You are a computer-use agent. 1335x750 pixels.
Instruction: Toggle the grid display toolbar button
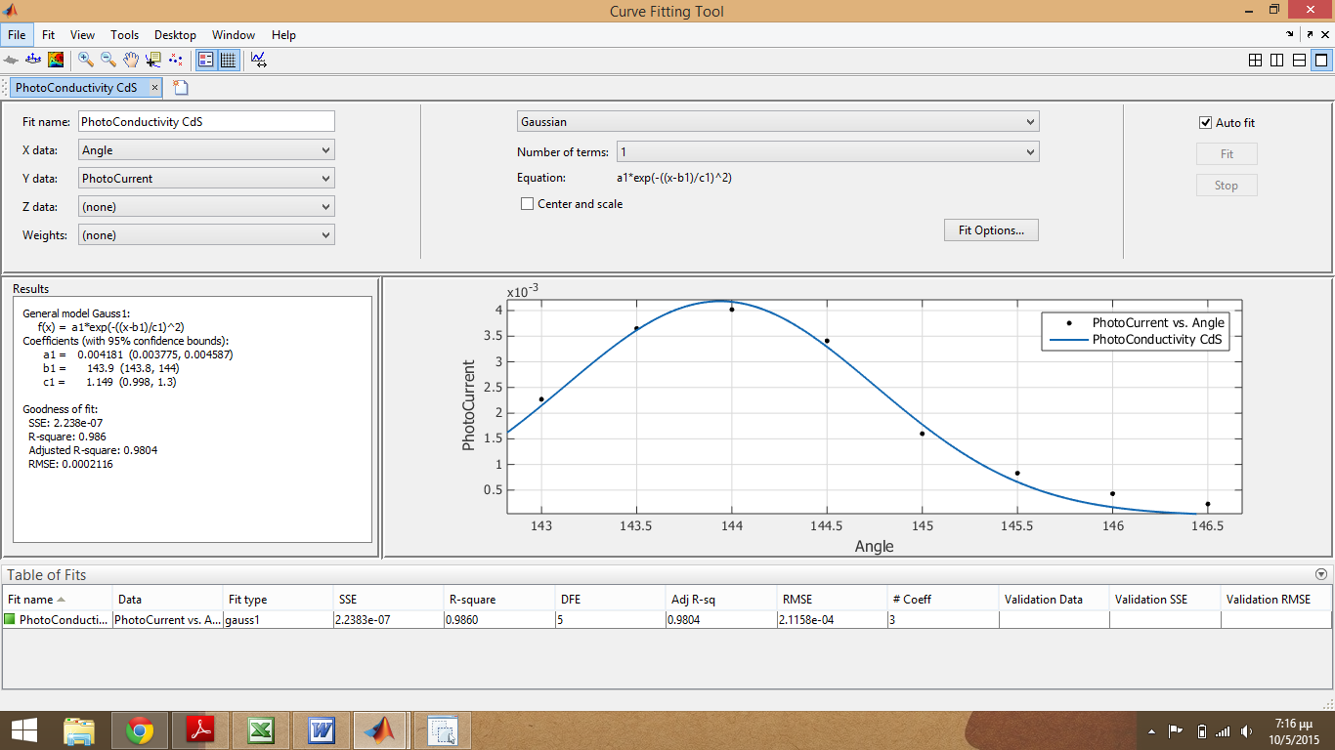(228, 60)
